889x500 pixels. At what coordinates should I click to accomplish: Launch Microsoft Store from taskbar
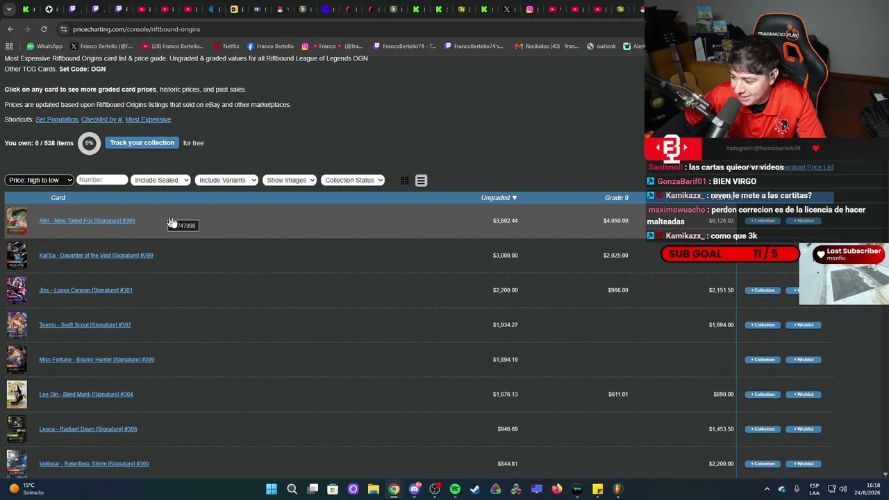[333, 489]
